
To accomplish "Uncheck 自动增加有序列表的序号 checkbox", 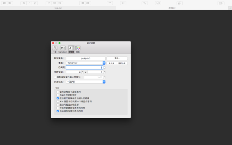I will (x=58, y=111).
